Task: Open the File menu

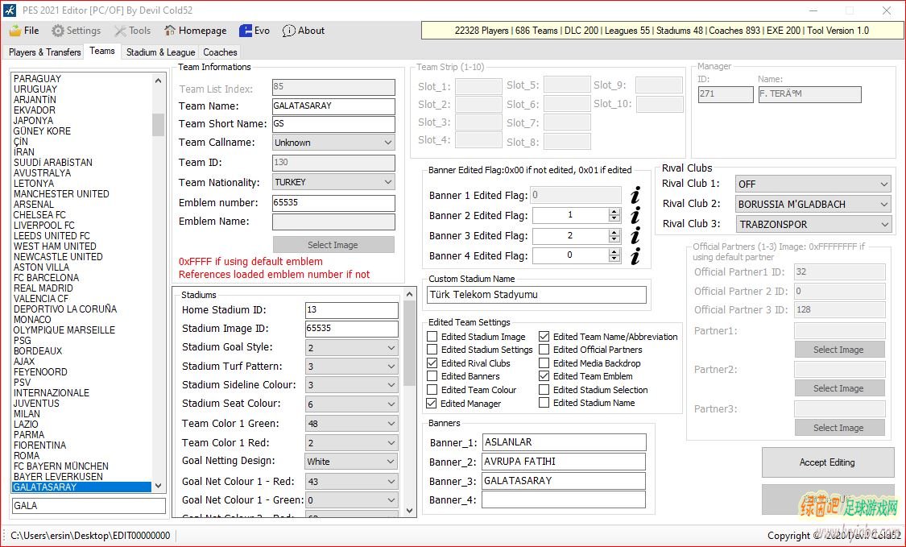Action: pyautogui.click(x=24, y=31)
